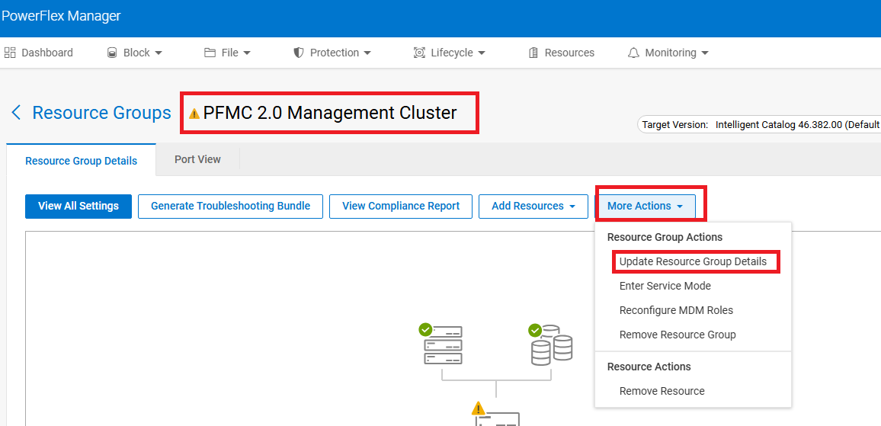This screenshot has width=881, height=426.
Task: Expand the Monitoring bell menu
Action: [x=668, y=53]
